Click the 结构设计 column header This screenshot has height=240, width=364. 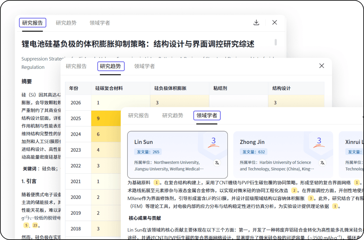(296, 88)
